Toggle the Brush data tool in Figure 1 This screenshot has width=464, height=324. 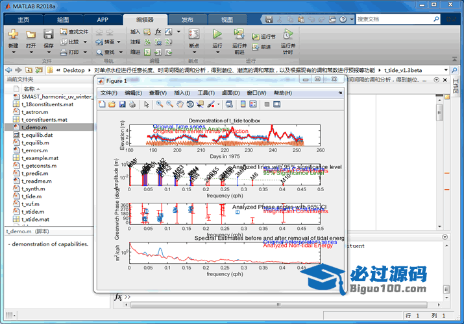pos(211,104)
